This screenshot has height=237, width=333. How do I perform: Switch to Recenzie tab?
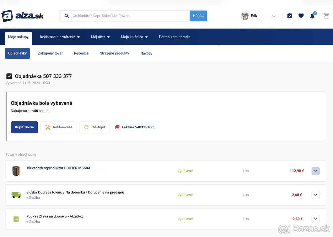tap(81, 53)
